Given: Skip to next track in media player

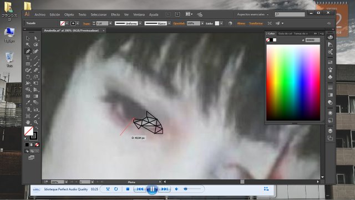Looking at the screenshot, I should pos(164,189).
